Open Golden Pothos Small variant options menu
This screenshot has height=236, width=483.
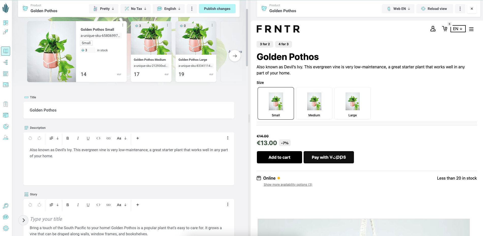click(x=123, y=25)
